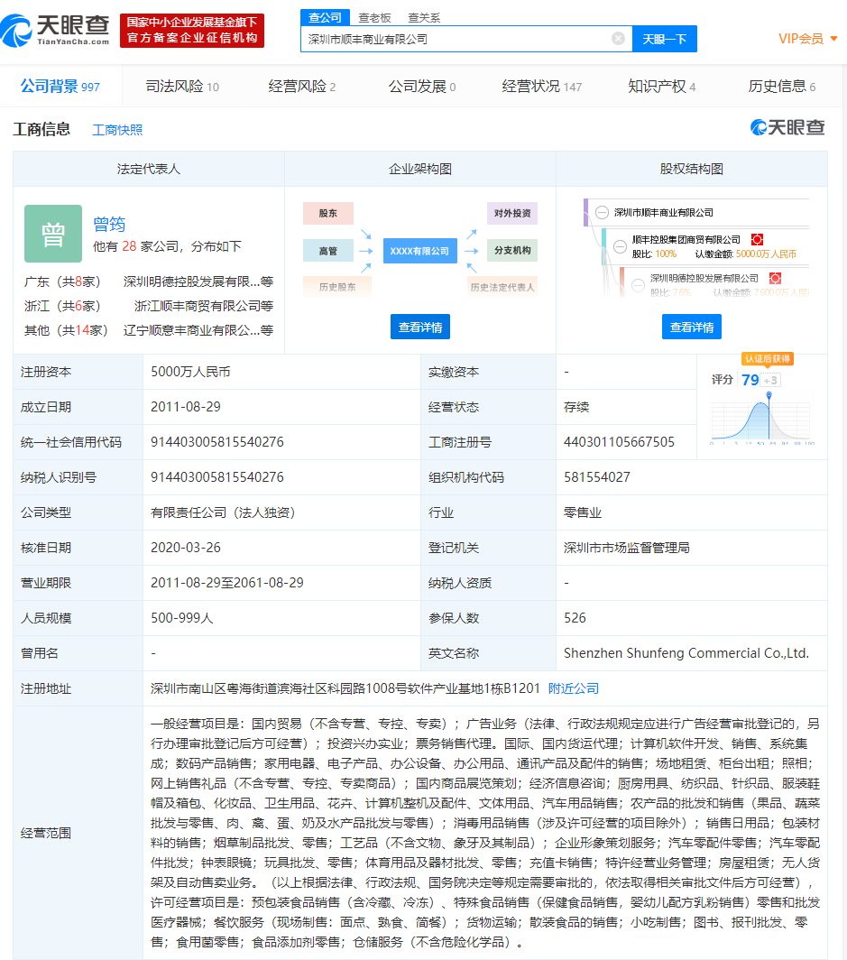Clear the search box with the X icon
Screen dimensions: 847x960
point(618,39)
